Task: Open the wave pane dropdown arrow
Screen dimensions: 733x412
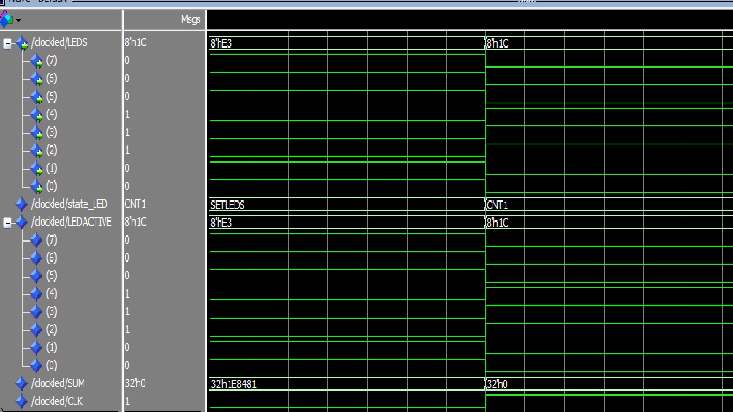Action: coord(18,21)
